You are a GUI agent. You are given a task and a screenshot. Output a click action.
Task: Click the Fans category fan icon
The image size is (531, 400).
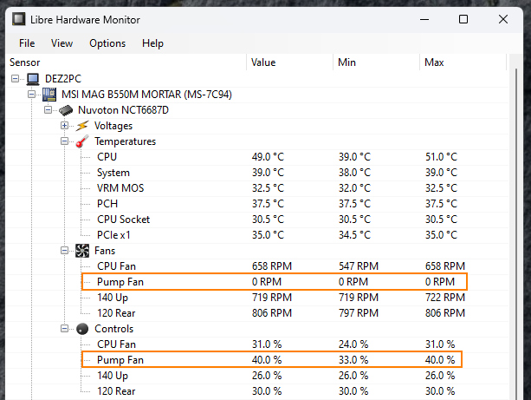pyautogui.click(x=82, y=251)
